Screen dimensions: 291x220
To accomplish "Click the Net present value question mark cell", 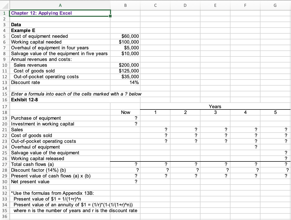I will pyautogui.click(x=126, y=181).
